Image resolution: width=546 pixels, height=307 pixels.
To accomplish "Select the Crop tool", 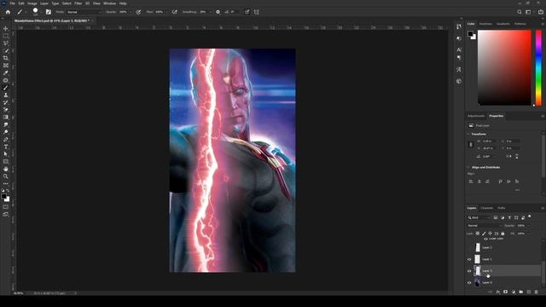I will [6, 58].
